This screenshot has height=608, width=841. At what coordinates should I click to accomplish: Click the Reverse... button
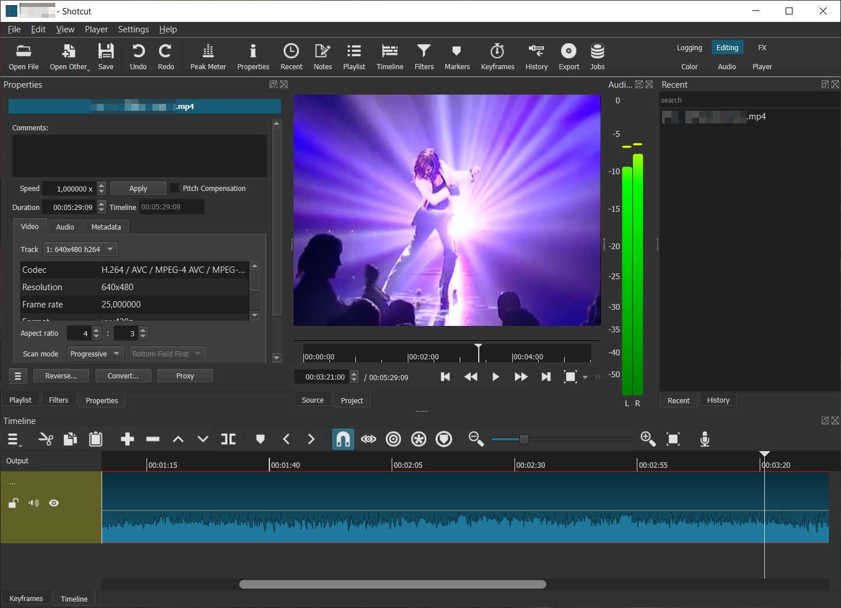click(x=61, y=376)
